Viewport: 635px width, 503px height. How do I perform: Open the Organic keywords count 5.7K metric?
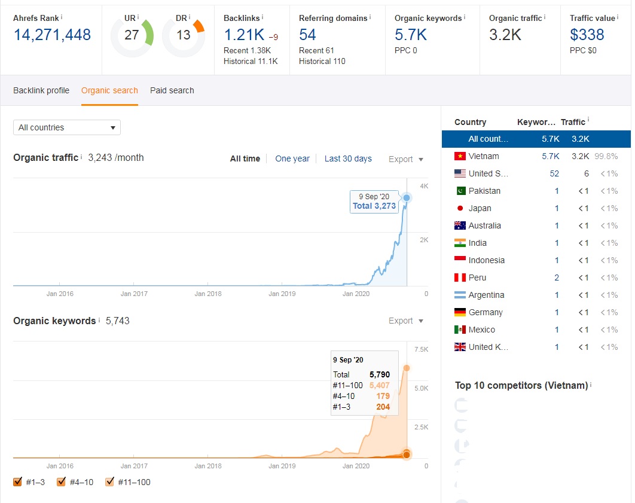[411, 35]
